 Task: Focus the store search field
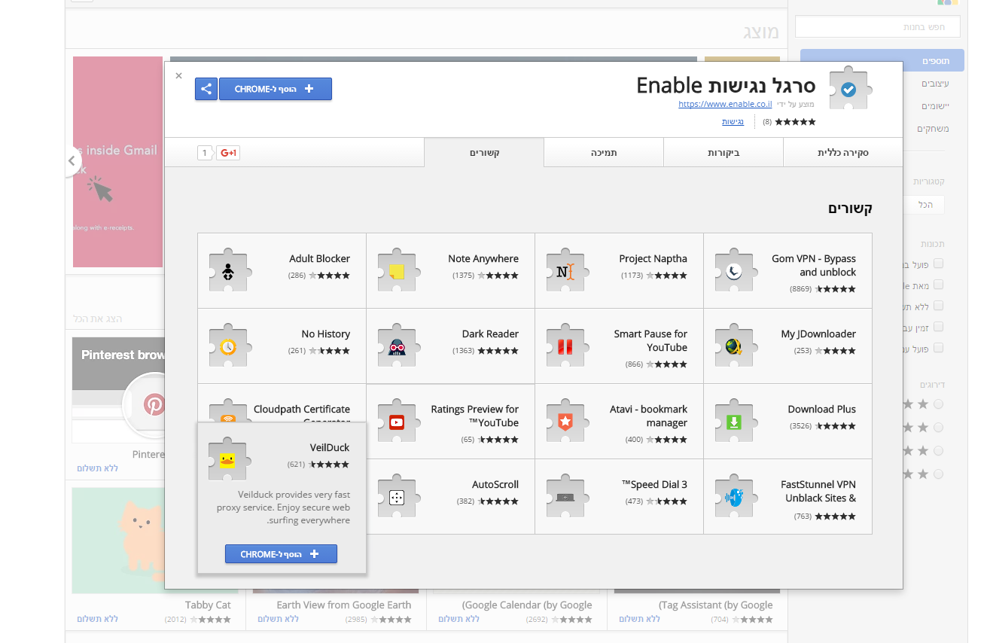click(x=877, y=26)
